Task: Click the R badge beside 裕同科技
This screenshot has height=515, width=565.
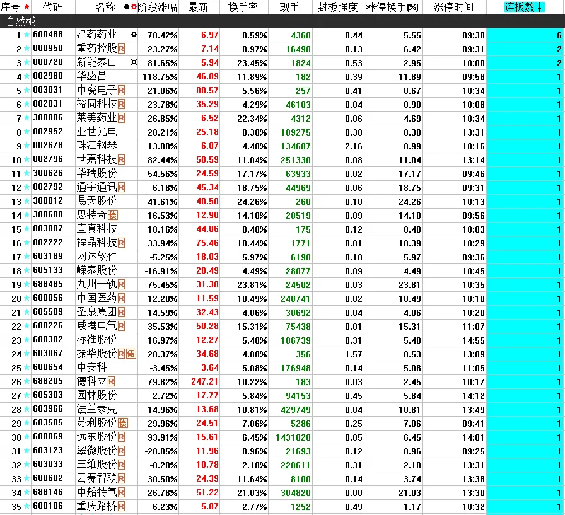Action: click(122, 104)
